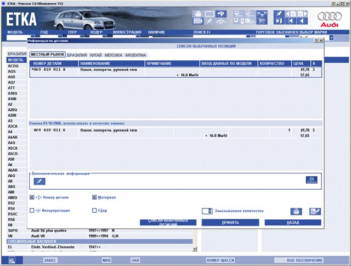
Task: Click the СПИСКИ ВЫБРАННЫХ ПОЗИЦИЙ button
Action: pyautogui.click(x=168, y=222)
